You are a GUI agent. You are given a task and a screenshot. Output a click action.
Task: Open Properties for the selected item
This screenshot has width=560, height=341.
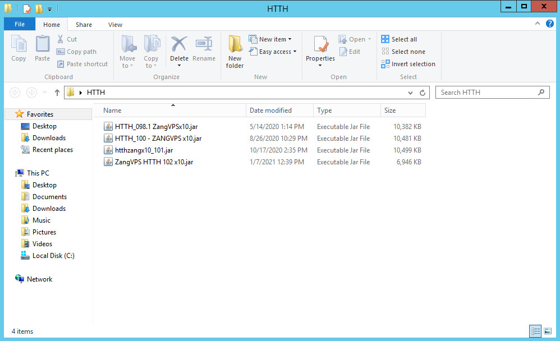click(x=320, y=48)
